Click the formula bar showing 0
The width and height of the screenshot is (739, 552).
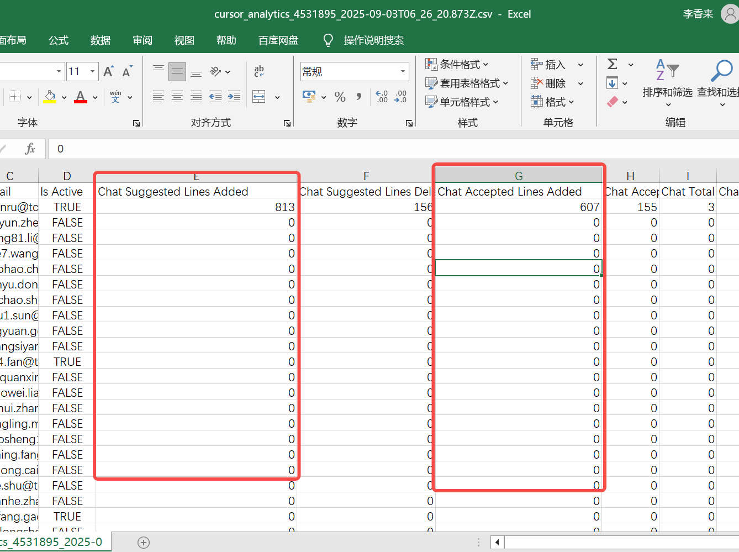click(393, 149)
